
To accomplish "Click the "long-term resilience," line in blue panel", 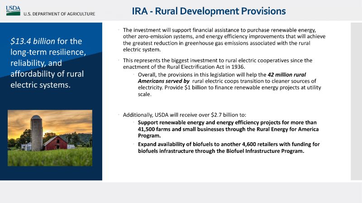I will pos(48,52).
